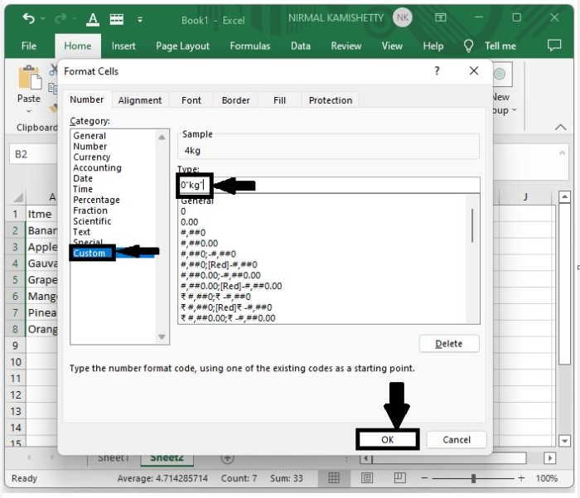
Task: Select Custom category
Action: pyautogui.click(x=89, y=253)
